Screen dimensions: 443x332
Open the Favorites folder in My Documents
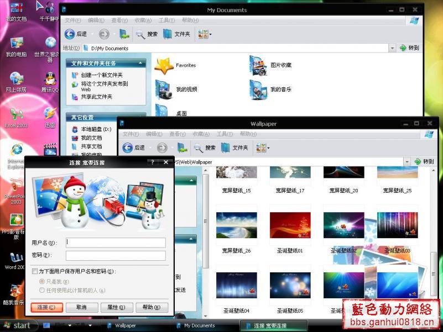[164, 66]
